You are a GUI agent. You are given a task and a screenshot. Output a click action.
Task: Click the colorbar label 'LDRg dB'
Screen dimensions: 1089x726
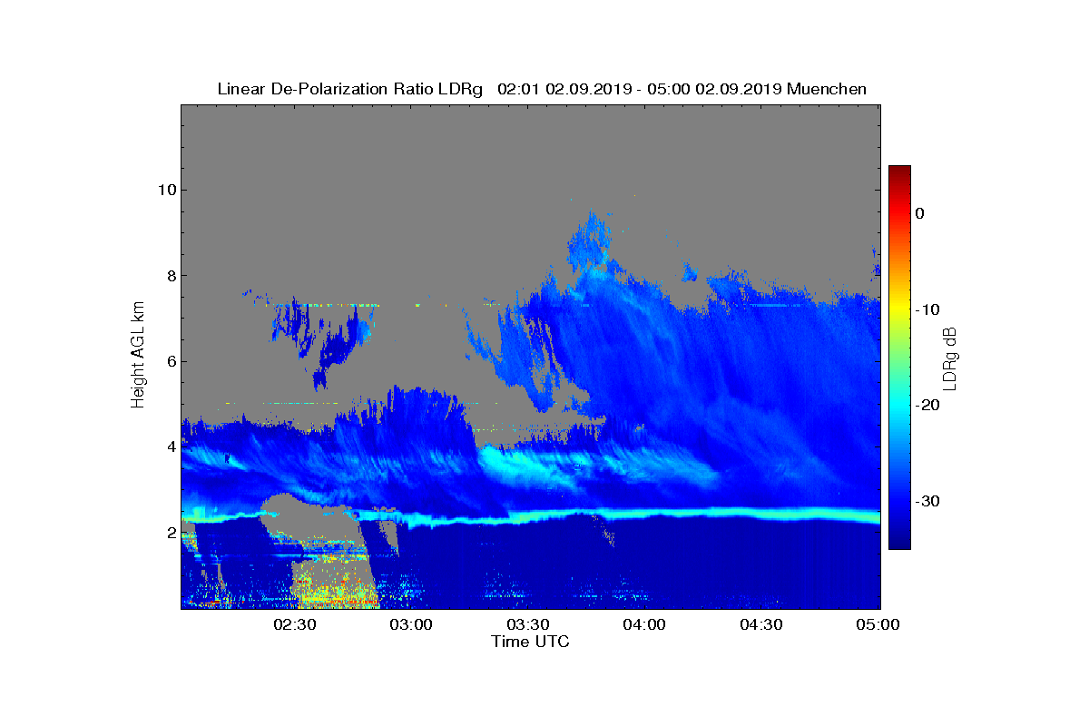click(x=949, y=358)
